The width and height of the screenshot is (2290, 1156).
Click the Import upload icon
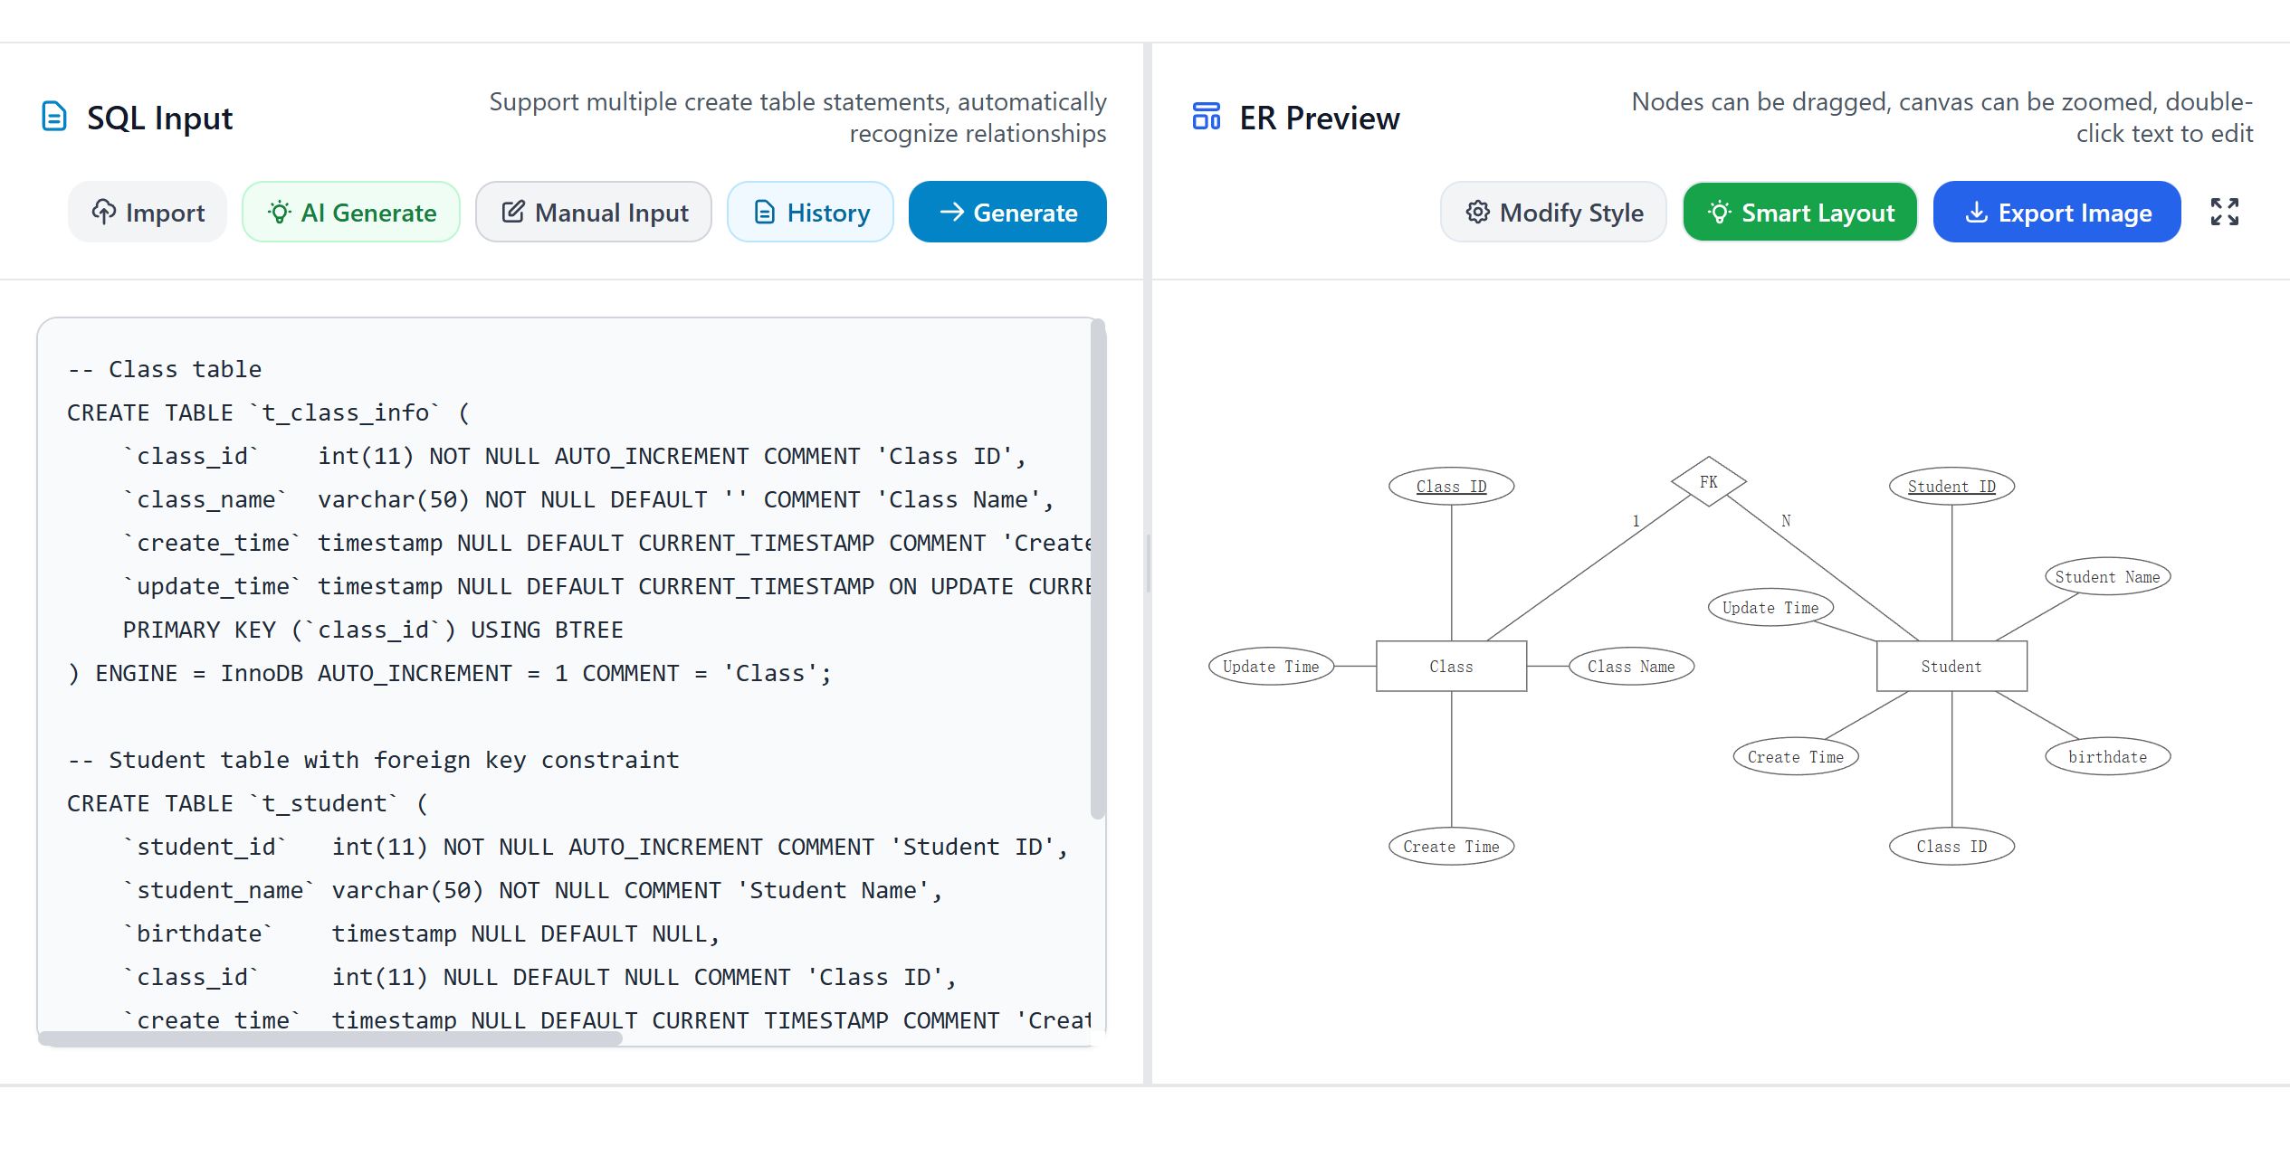104,212
